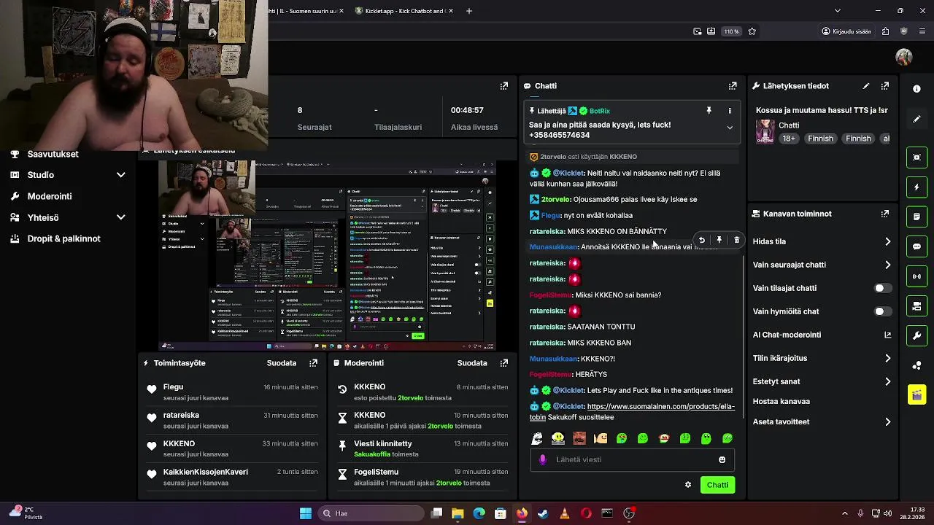Focus the Lähetä viesti input field

632,460
